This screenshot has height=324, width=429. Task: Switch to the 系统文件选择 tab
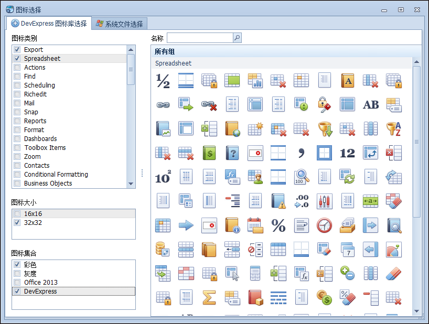point(119,24)
